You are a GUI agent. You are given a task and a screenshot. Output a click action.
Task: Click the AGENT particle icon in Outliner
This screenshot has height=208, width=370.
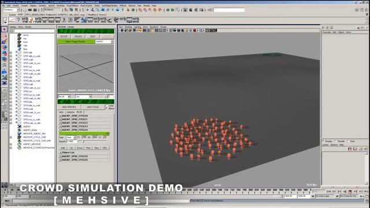click(20, 127)
